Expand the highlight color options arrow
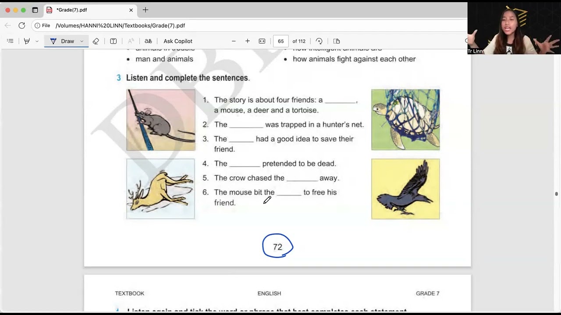Screen dimensions: 561x315 37,41
